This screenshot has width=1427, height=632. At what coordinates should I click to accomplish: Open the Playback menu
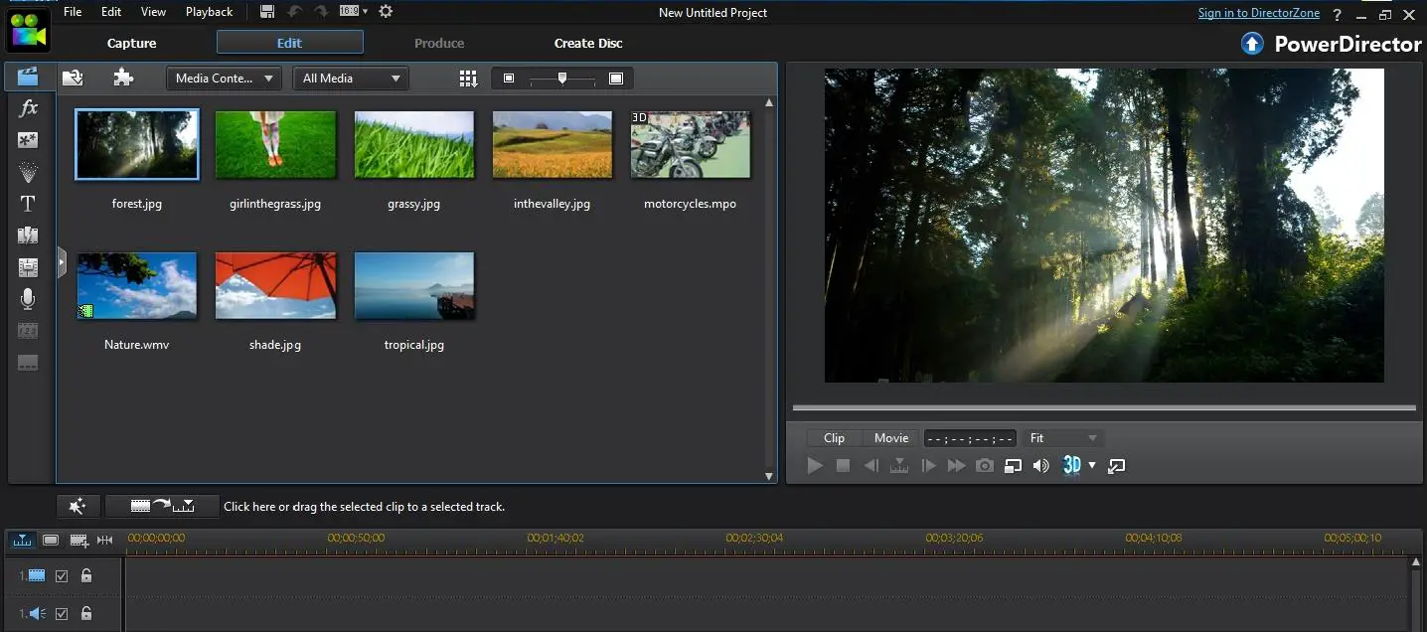(x=209, y=12)
